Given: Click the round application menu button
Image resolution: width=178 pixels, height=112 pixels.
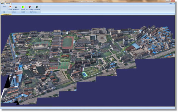Looking at the screenshot, I should (2, 2).
